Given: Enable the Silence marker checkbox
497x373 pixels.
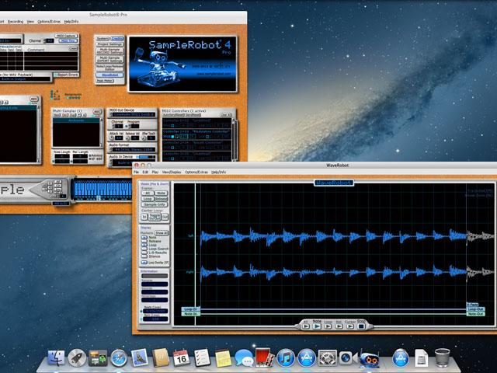Looking at the screenshot, I should pyautogui.click(x=144, y=257).
